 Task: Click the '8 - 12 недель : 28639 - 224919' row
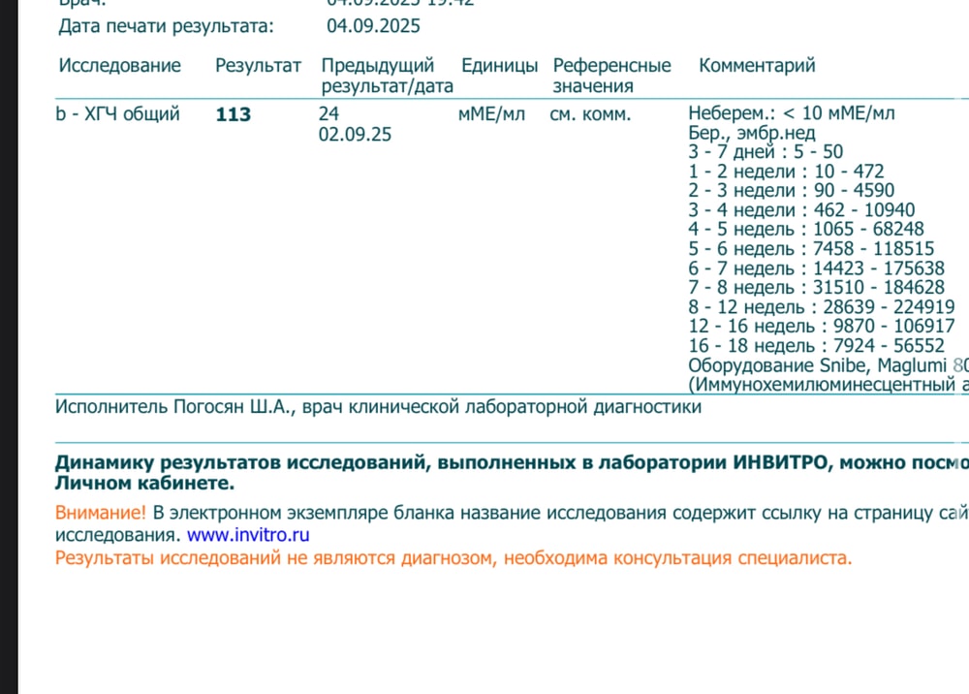click(x=821, y=307)
